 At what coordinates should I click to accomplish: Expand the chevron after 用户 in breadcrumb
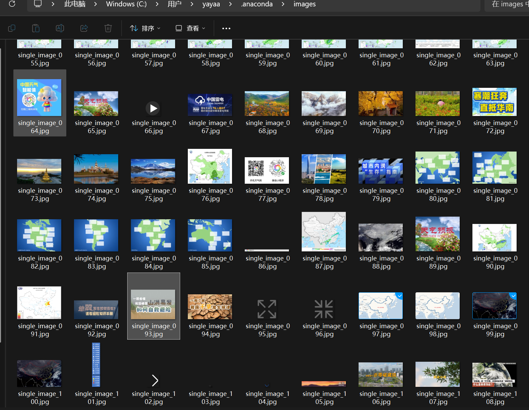(x=192, y=4)
